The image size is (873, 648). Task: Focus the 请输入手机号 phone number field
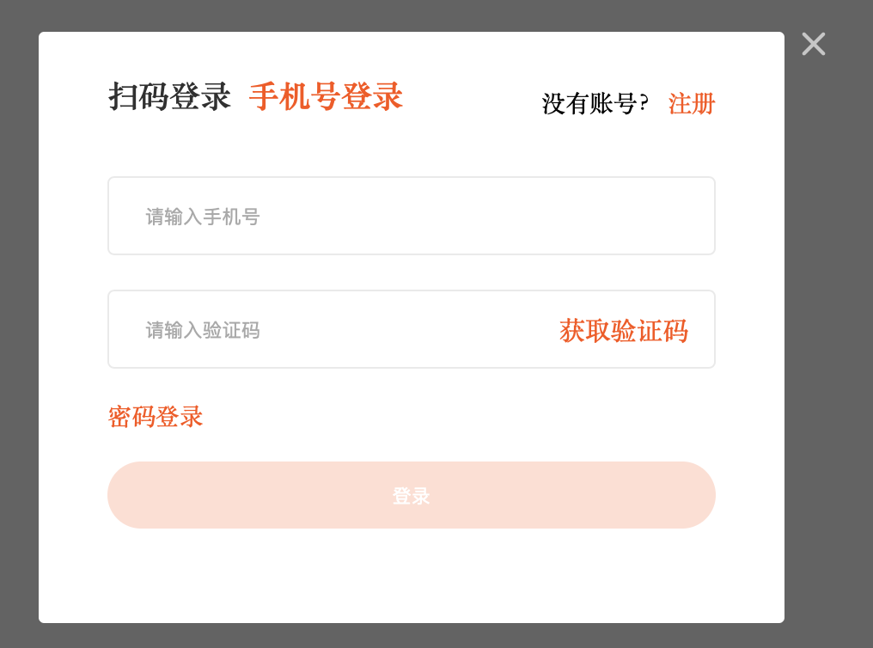[412, 216]
